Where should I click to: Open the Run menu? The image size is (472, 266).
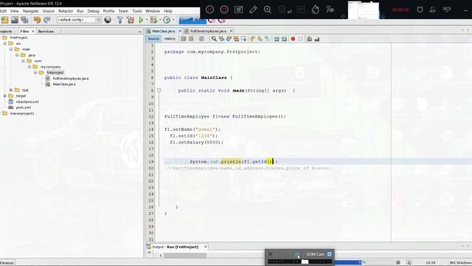pos(80,11)
